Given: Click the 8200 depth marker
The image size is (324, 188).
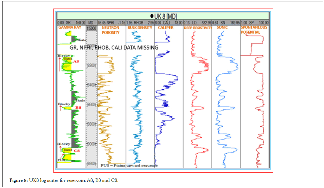Looking at the screenshot, I should 91,65.
